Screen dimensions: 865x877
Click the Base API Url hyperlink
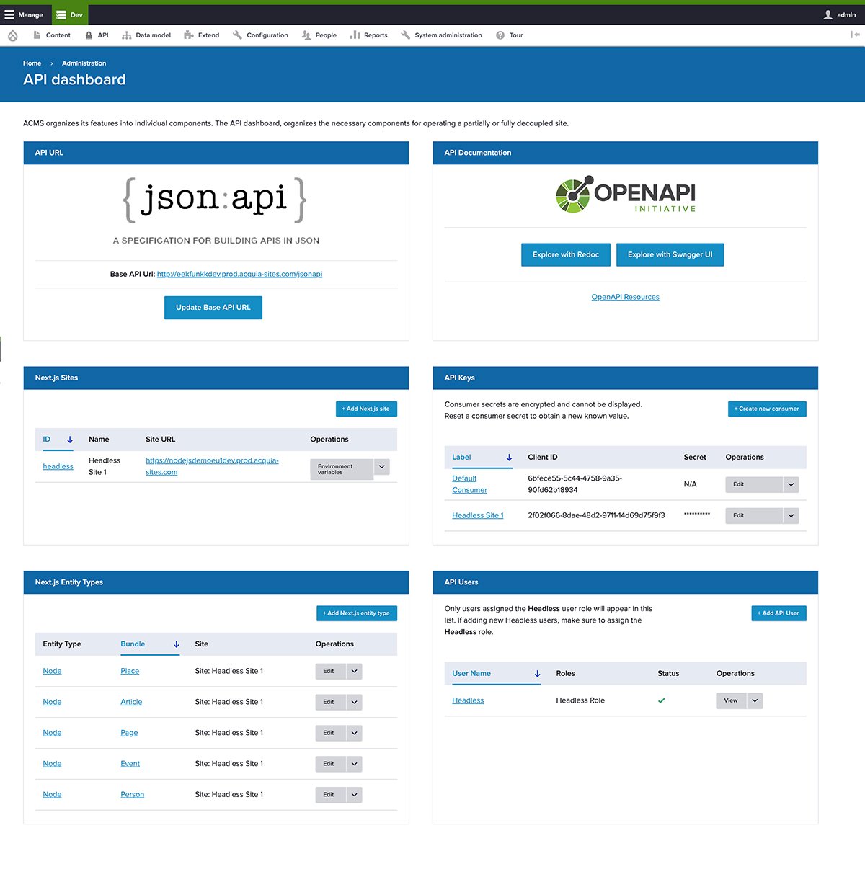(240, 274)
